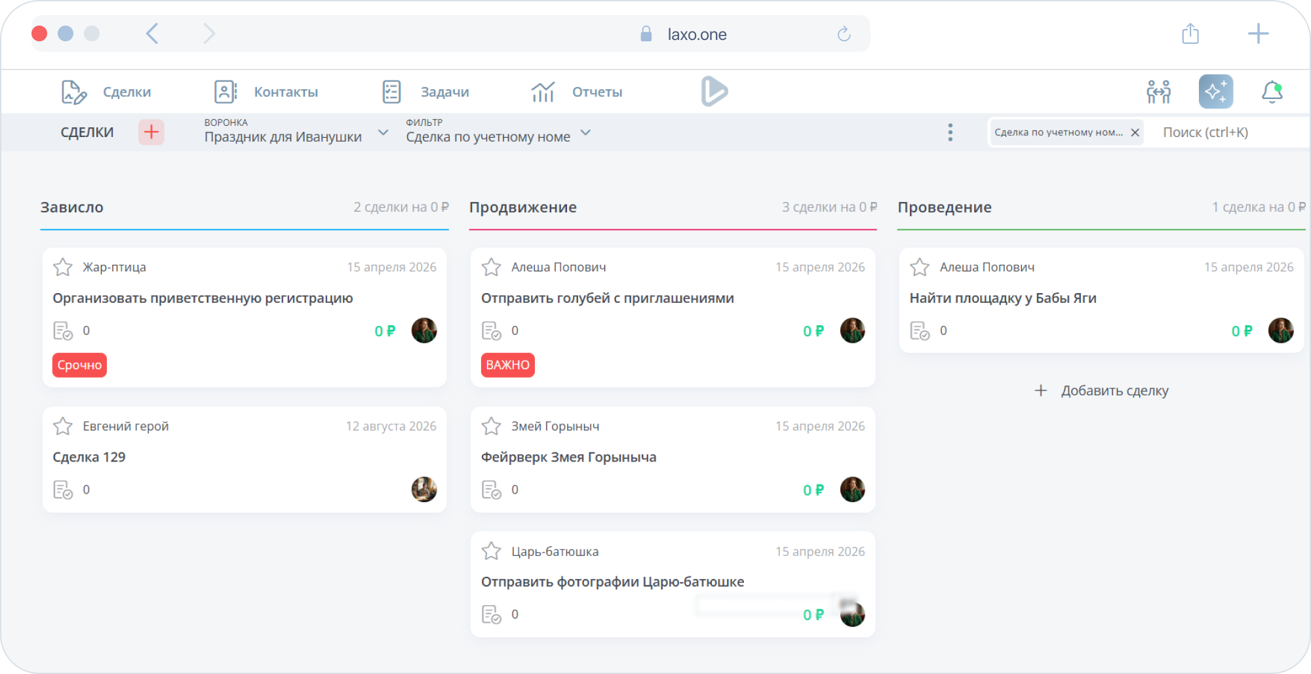Screen dimensions: 1311x674
Task: Go to the Задачи section
Action: (x=425, y=92)
